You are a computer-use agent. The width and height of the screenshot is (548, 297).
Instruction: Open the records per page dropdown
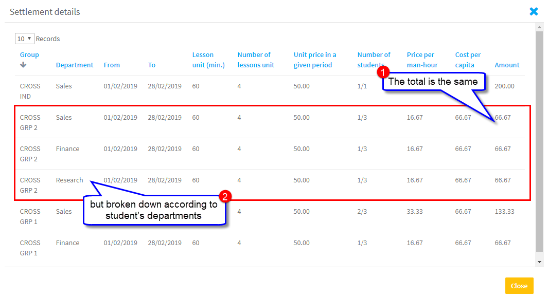click(24, 39)
